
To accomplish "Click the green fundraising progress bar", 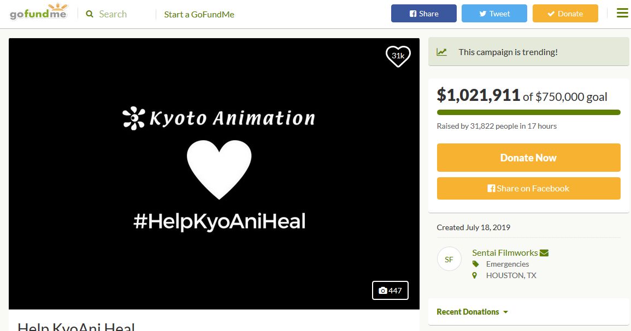I will (x=528, y=112).
